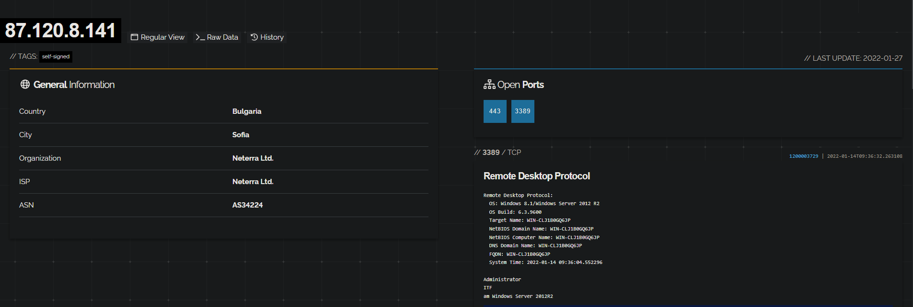Image resolution: width=913 pixels, height=307 pixels.
Task: Click the History clock icon
Action: (x=254, y=37)
